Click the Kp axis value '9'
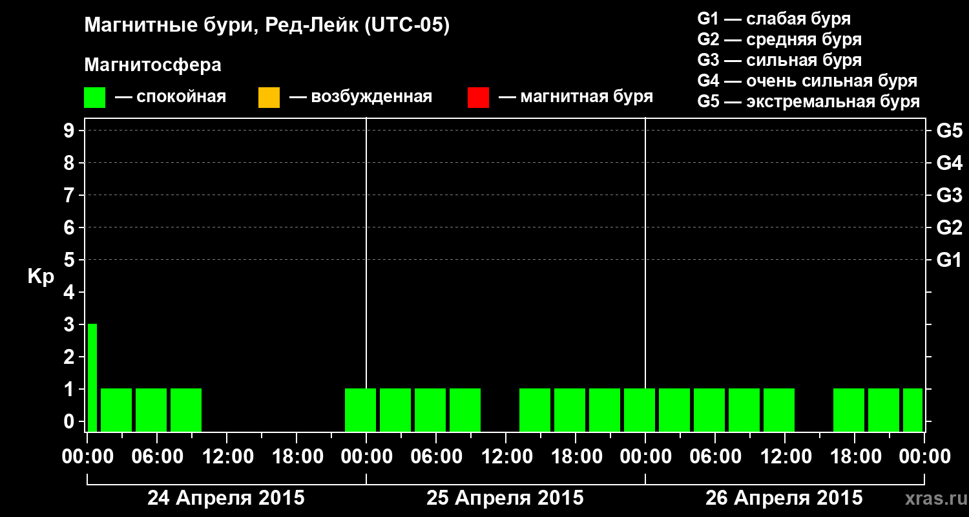Image resolution: width=969 pixels, height=517 pixels. [70, 131]
